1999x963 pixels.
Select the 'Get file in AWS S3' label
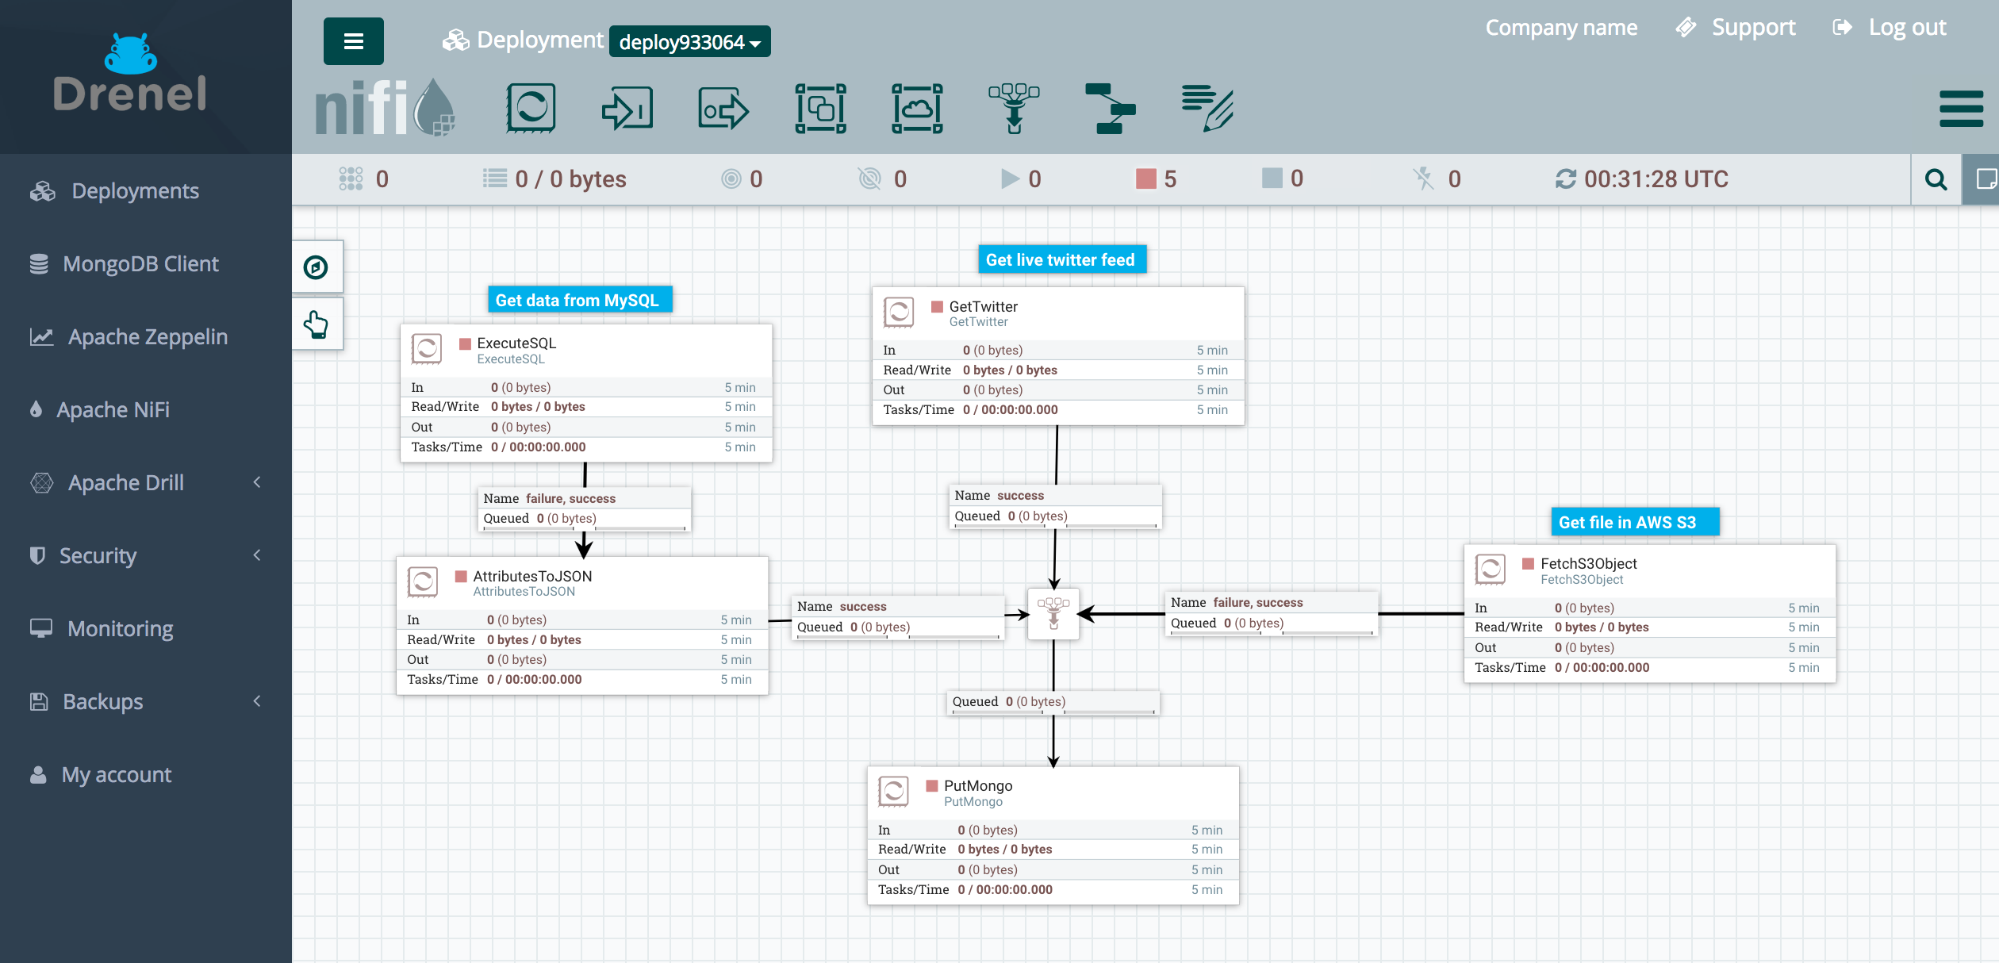[1635, 522]
